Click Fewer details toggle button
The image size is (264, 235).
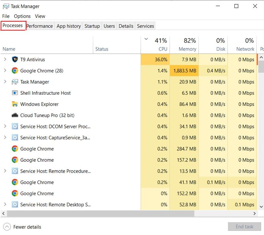22,227
